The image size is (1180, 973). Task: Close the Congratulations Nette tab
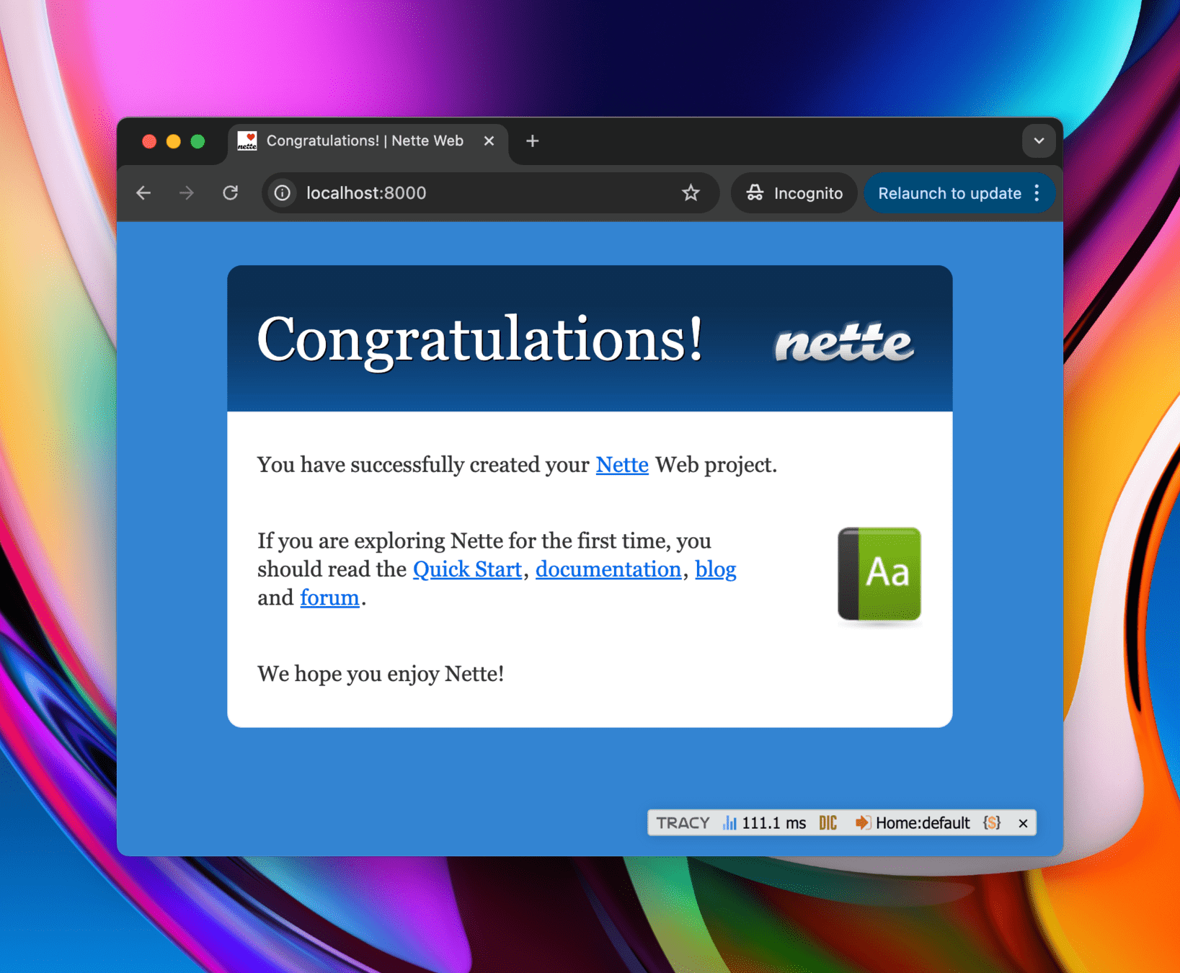click(489, 141)
